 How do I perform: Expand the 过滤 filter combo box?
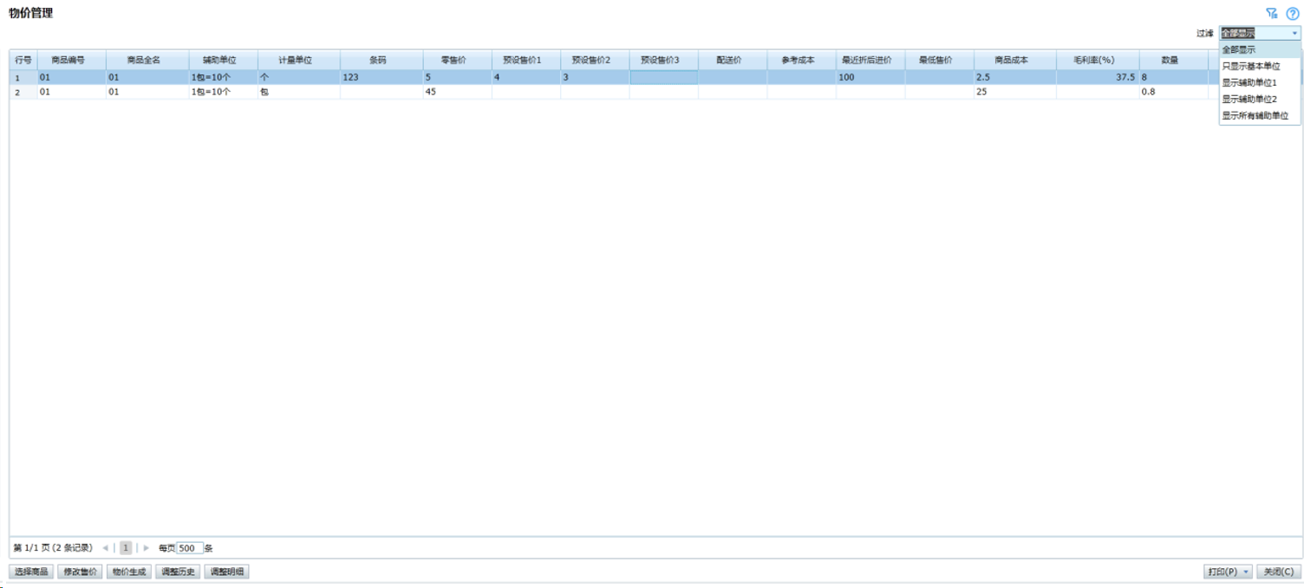tap(1294, 33)
